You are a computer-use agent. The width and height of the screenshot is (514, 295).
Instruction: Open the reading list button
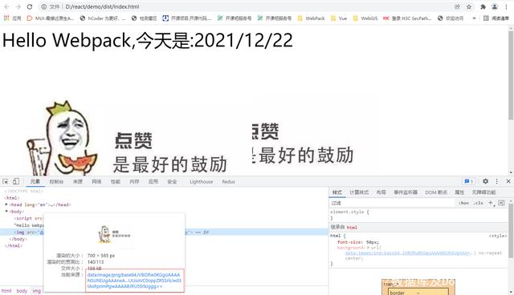click(496, 18)
